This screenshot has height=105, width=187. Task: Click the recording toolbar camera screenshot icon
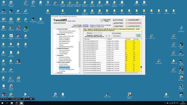[x=31, y=99]
